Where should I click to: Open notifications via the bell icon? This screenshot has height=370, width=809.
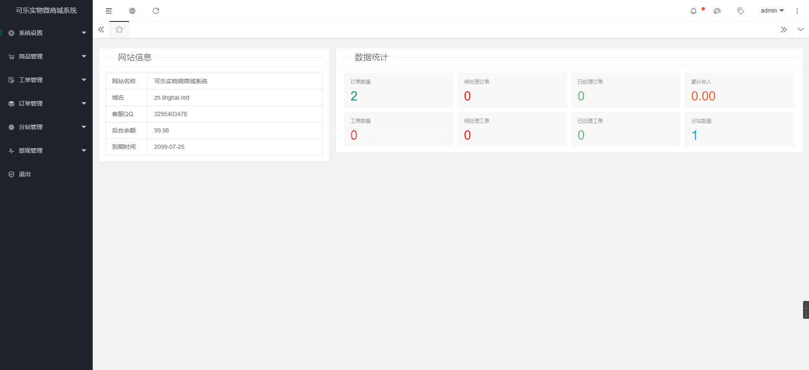pyautogui.click(x=693, y=11)
